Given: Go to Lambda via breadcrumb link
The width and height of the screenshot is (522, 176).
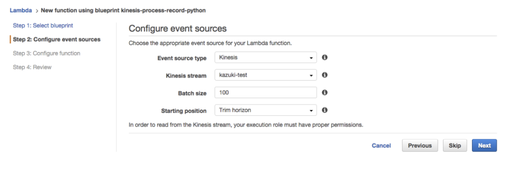Looking at the screenshot, I should pyautogui.click(x=21, y=10).
